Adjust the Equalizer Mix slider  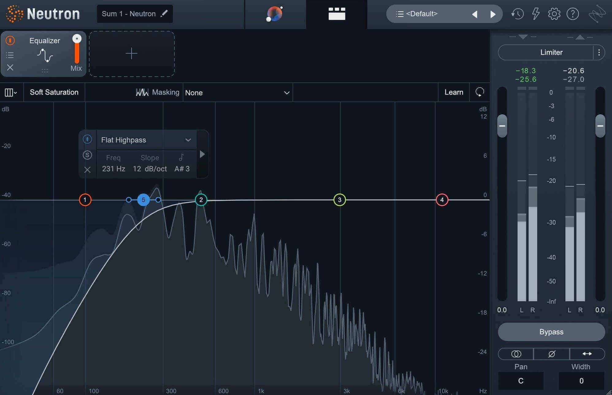point(77,49)
